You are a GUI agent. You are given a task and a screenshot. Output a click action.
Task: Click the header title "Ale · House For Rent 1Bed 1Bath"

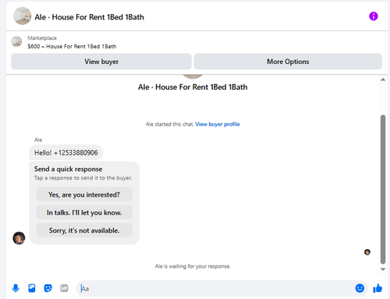[89, 17]
